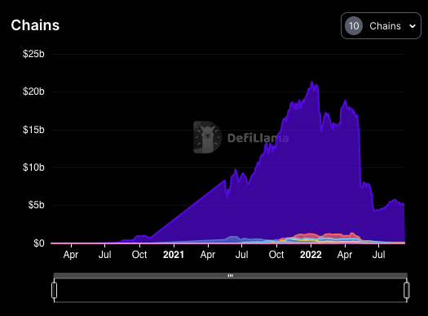Click the 10 count badge
This screenshot has height=316, width=428.
pyautogui.click(x=354, y=26)
